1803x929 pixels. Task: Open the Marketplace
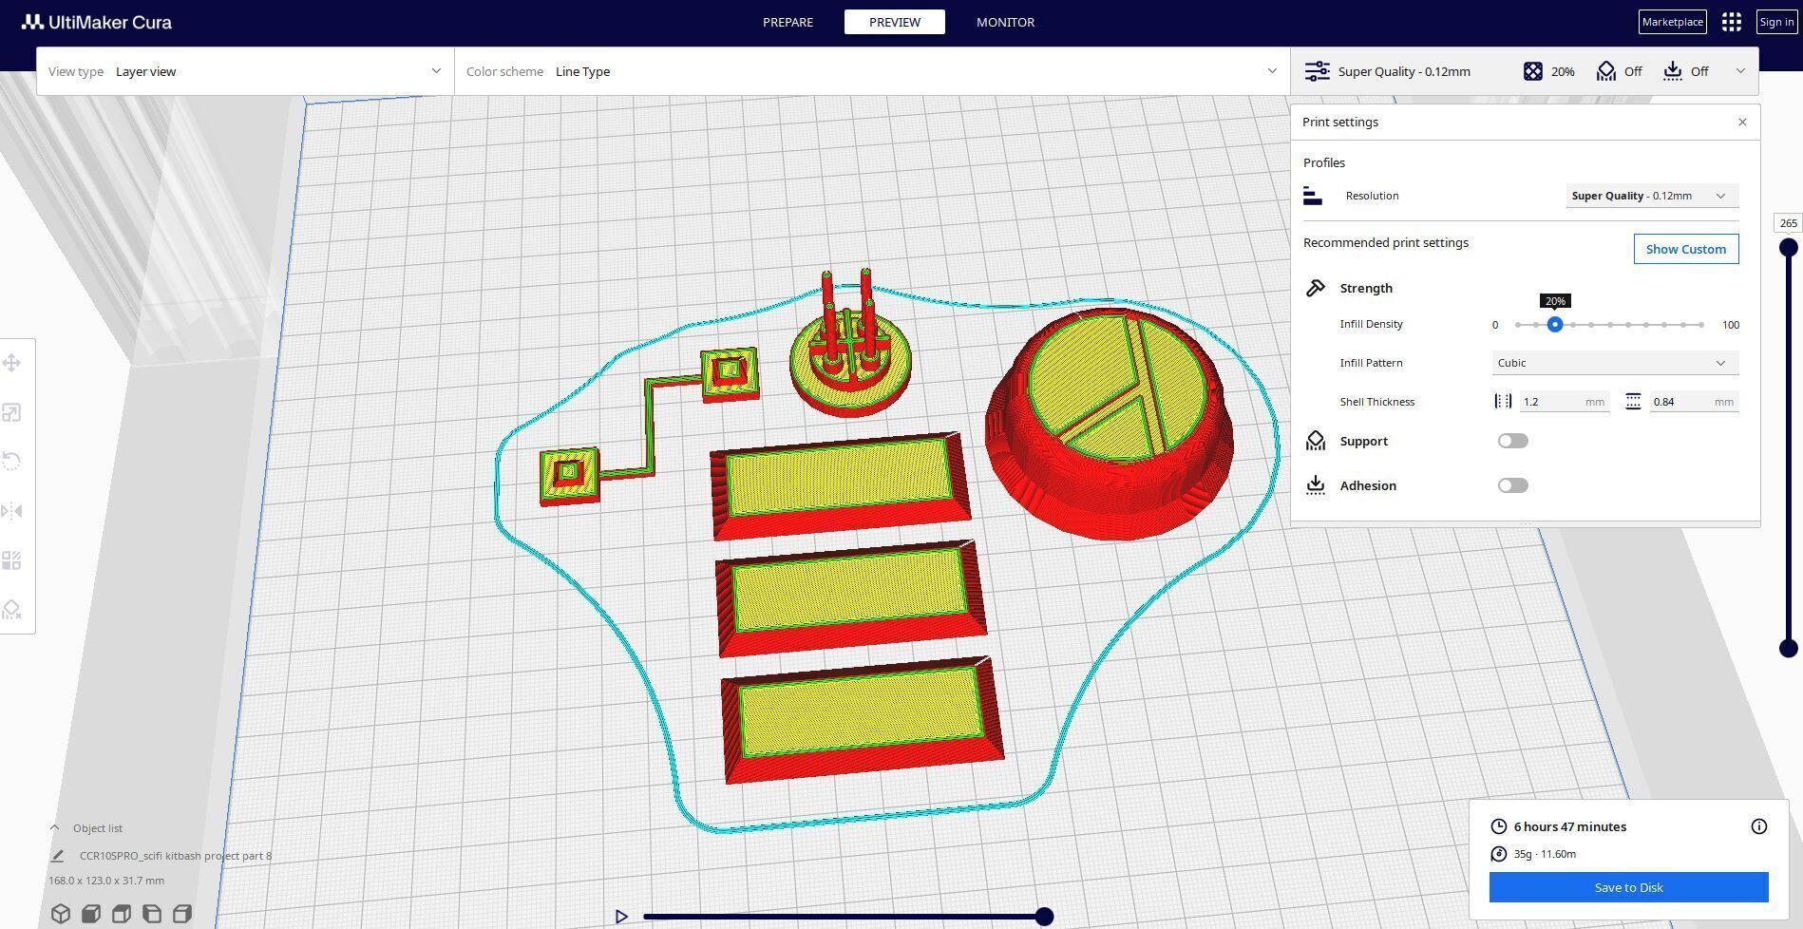pyautogui.click(x=1672, y=22)
